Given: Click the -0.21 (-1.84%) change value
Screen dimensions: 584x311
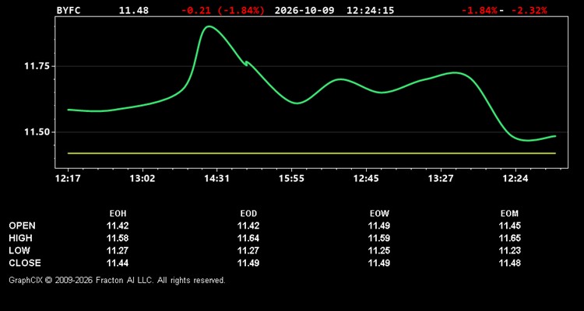Looking at the screenshot, I should (x=223, y=10).
